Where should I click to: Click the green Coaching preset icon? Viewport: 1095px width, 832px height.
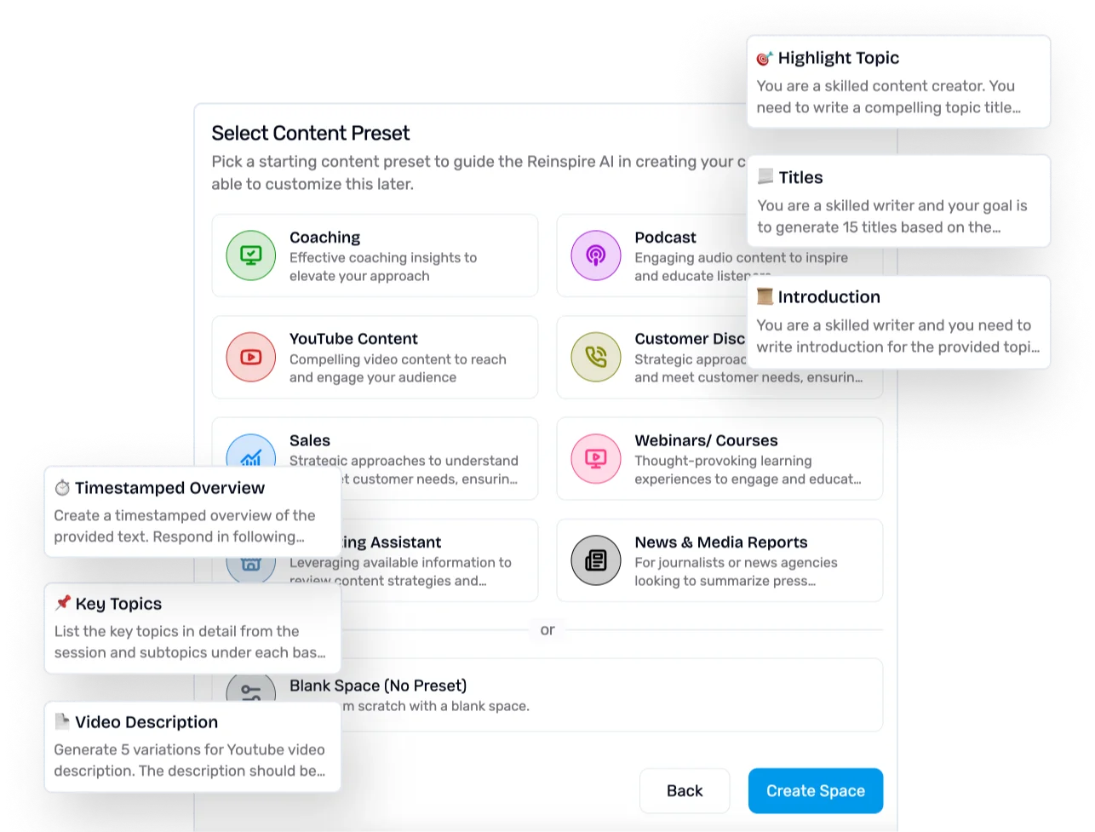click(x=251, y=255)
